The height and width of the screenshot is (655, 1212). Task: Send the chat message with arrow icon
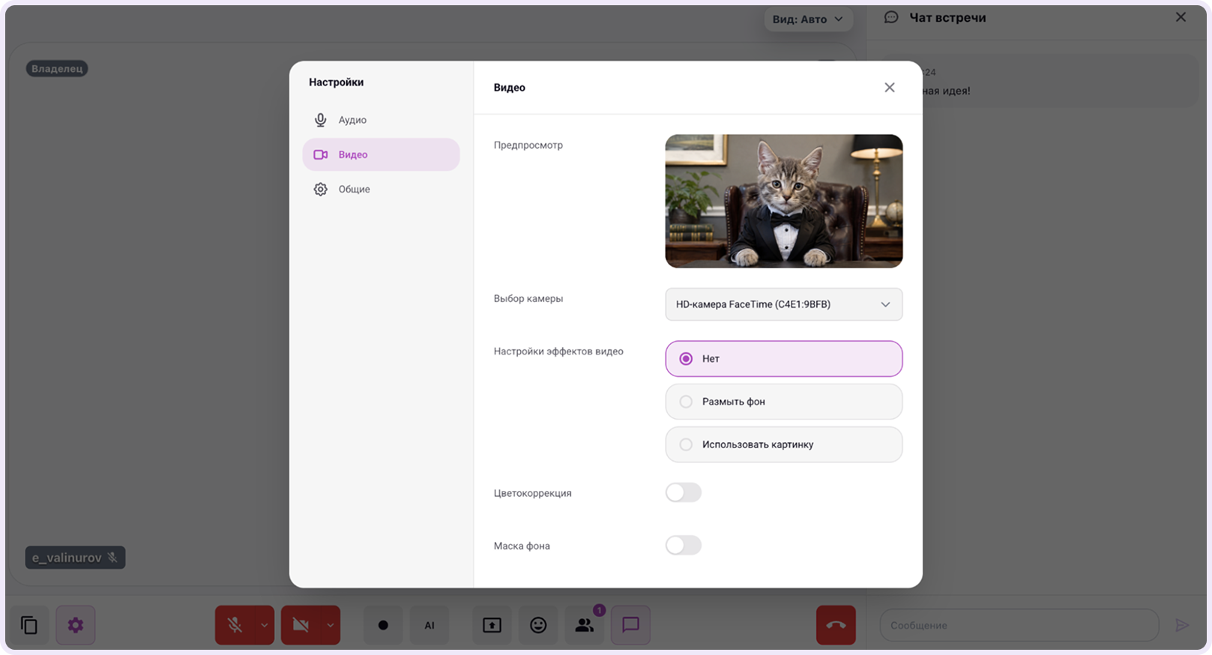(1182, 625)
